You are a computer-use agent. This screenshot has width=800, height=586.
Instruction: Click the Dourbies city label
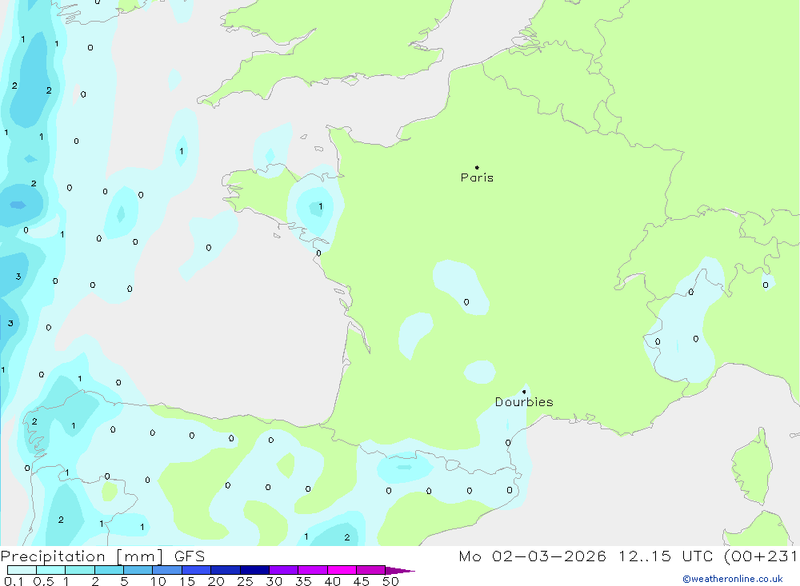click(524, 402)
